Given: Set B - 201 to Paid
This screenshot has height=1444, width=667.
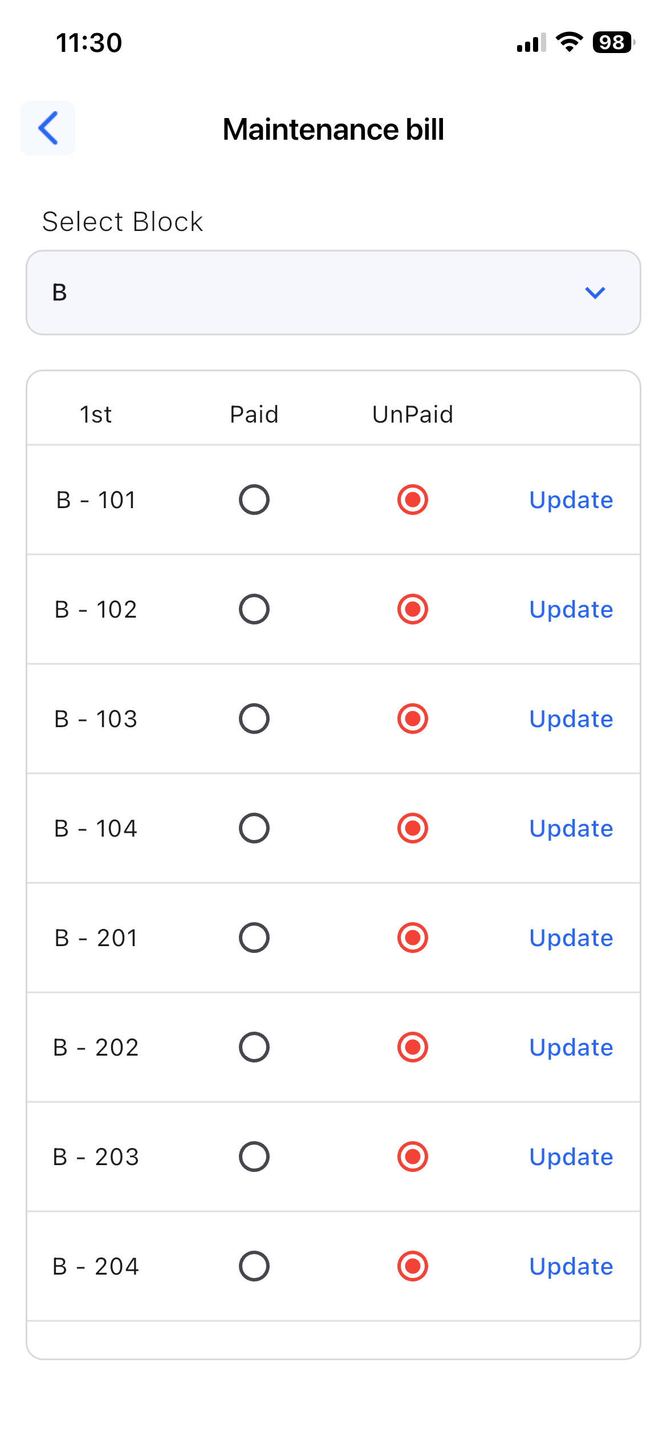Looking at the screenshot, I should coord(254,938).
